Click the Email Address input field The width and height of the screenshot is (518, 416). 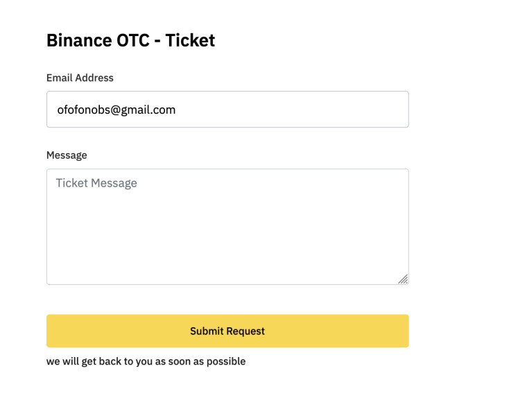227,110
